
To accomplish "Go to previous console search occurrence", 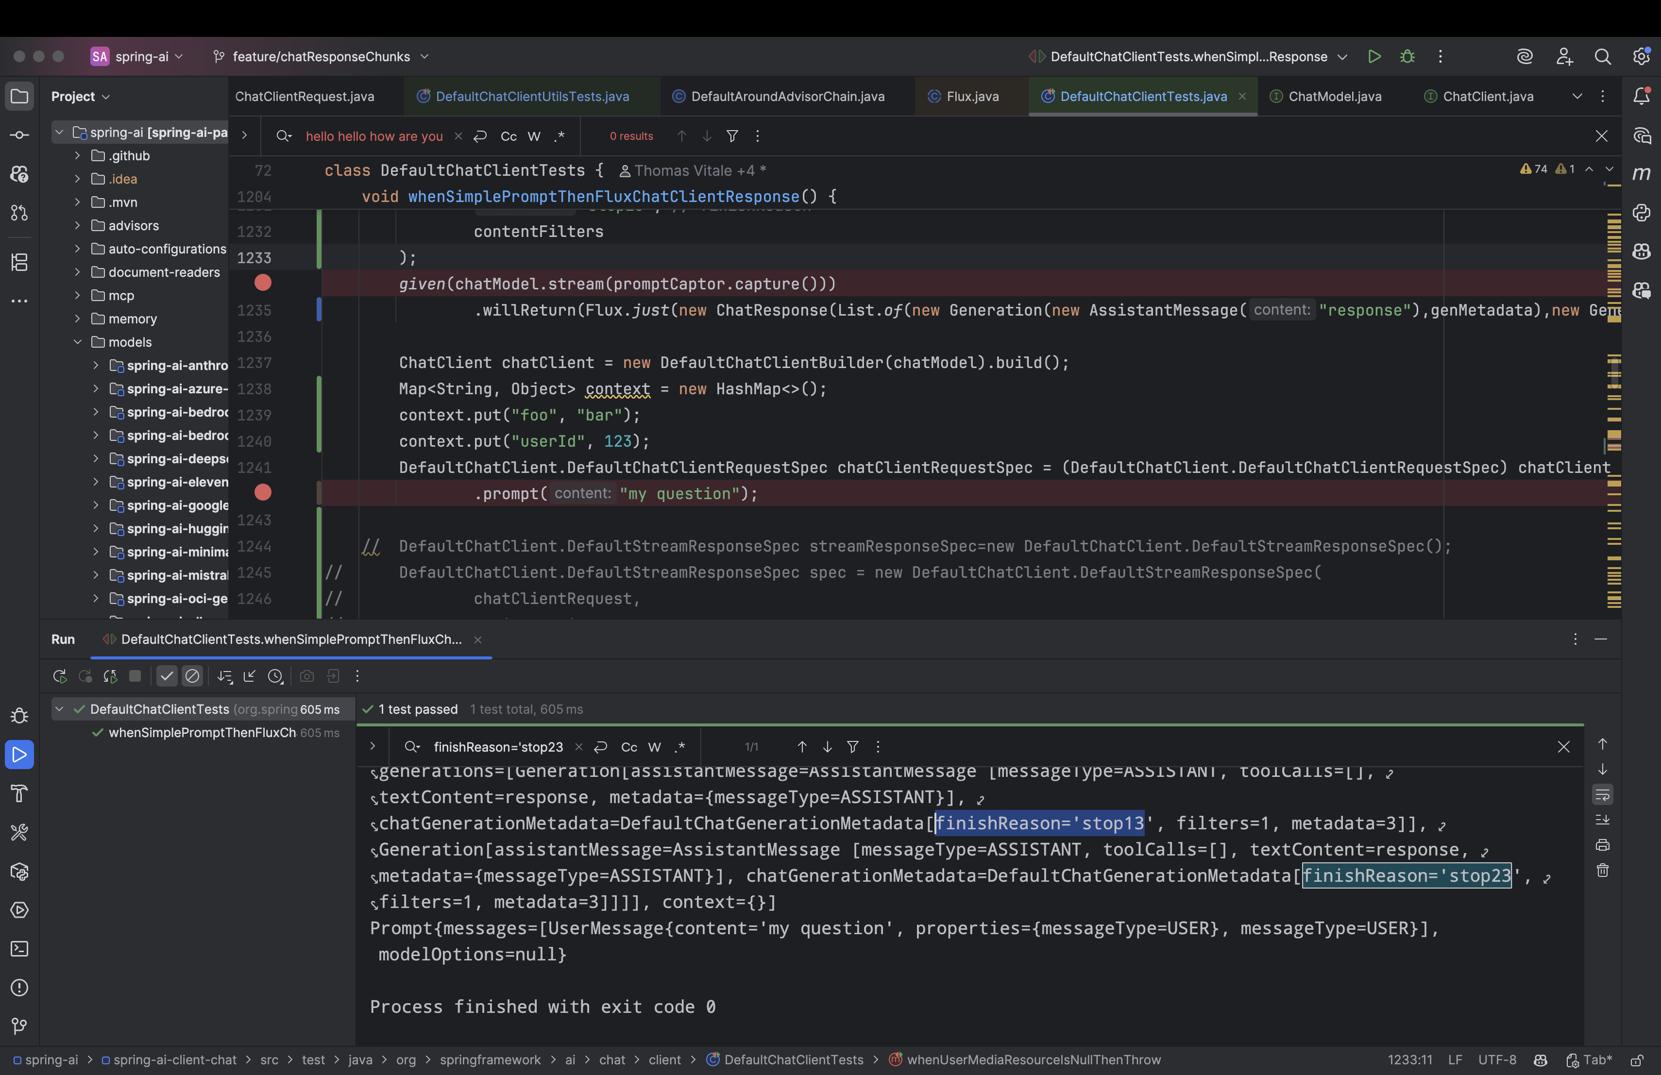I will [x=802, y=747].
